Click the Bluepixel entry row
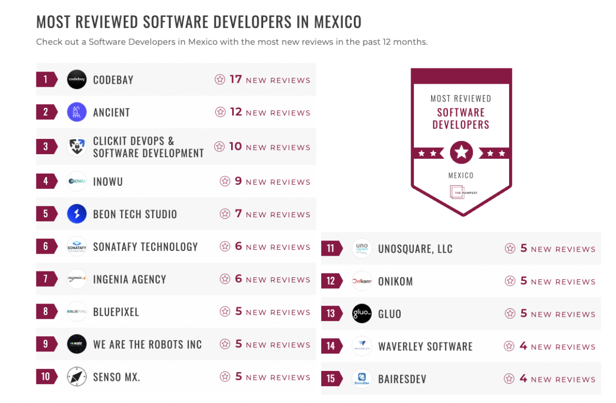Image resolution: width=616 pixels, height=403 pixels. pos(176,311)
